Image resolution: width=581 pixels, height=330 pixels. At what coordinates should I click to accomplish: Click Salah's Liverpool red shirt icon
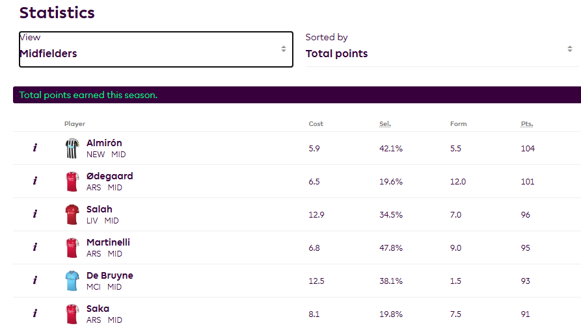tap(72, 214)
